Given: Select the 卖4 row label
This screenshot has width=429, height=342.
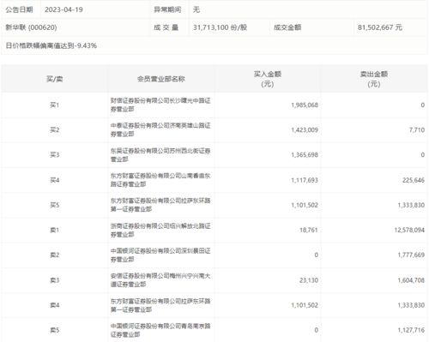Looking at the screenshot, I should [x=54, y=305].
